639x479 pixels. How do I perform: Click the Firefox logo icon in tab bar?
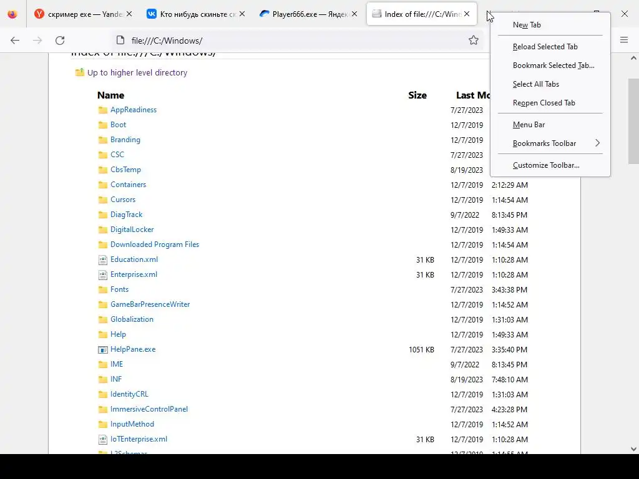click(x=12, y=14)
